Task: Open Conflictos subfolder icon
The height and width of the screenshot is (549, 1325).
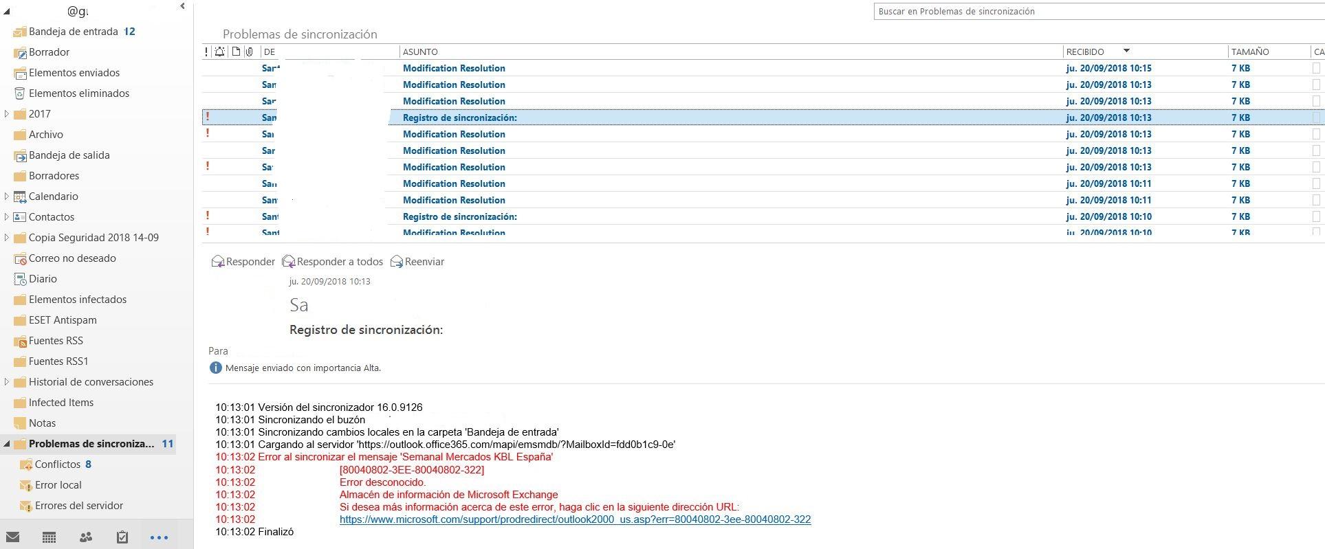Action: 26,464
